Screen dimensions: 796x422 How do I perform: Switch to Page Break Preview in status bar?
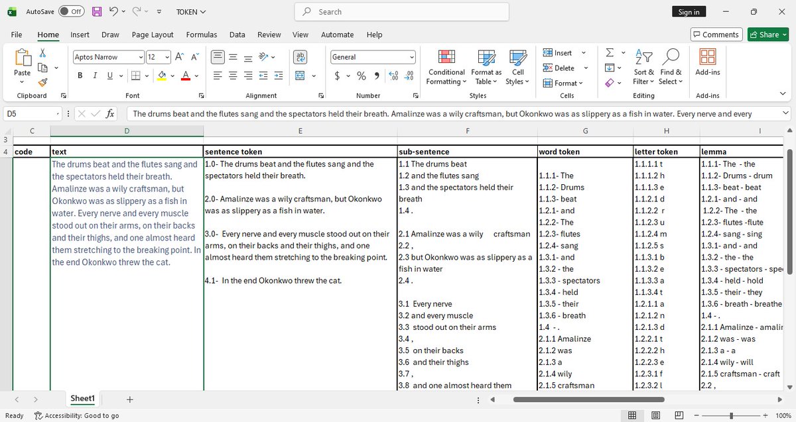pyautogui.click(x=678, y=415)
